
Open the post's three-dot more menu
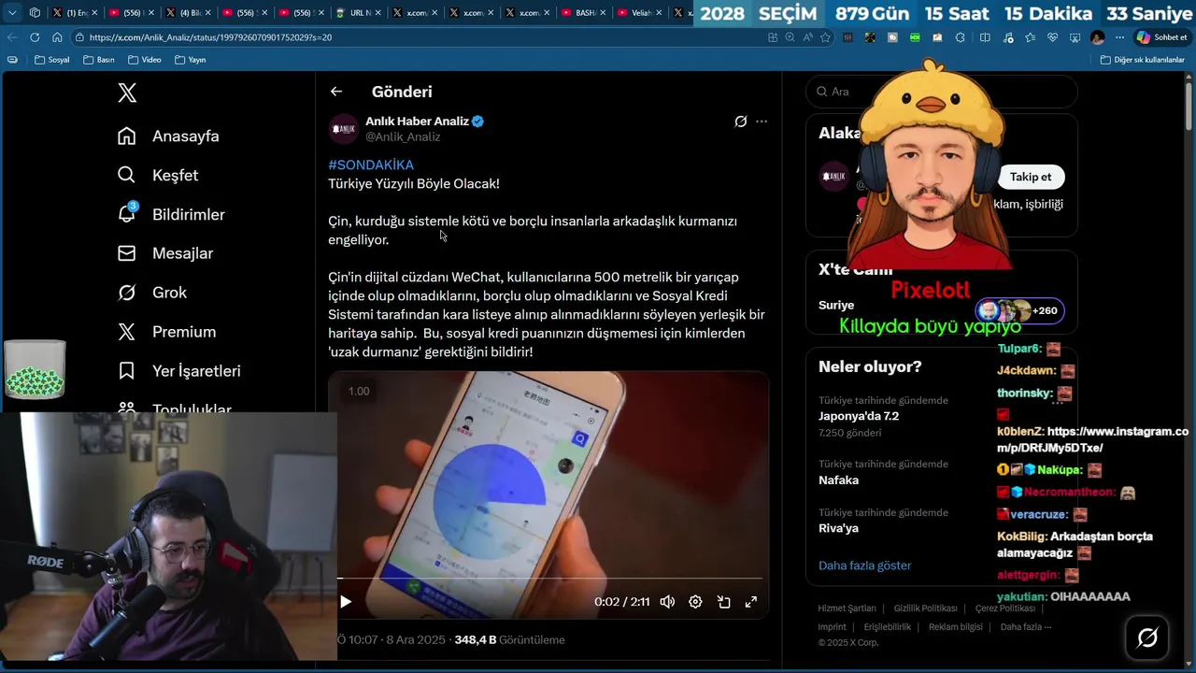762,122
